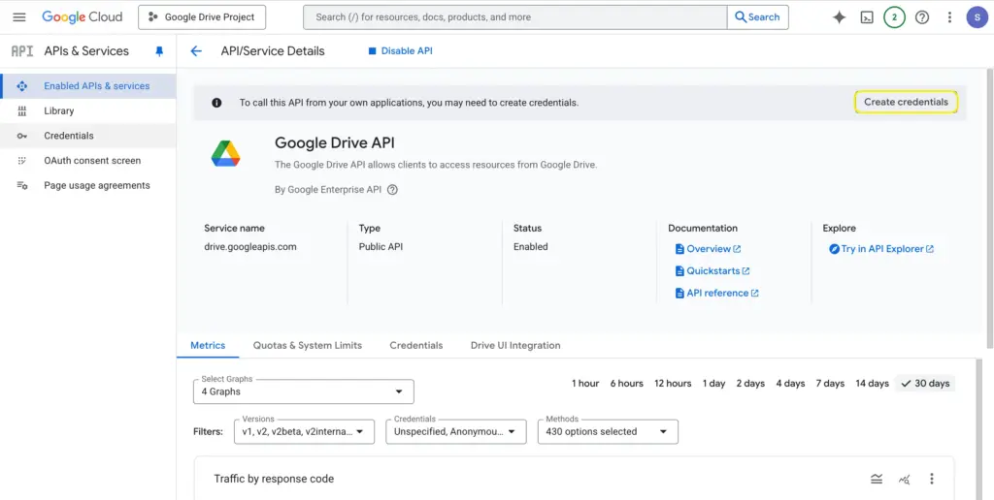Expand the Select Graphs dropdown
This screenshot has width=994, height=500.
point(303,391)
